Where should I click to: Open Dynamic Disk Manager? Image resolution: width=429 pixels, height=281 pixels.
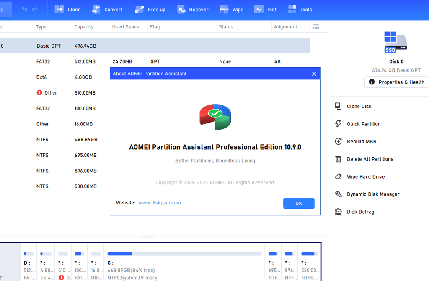367,194
